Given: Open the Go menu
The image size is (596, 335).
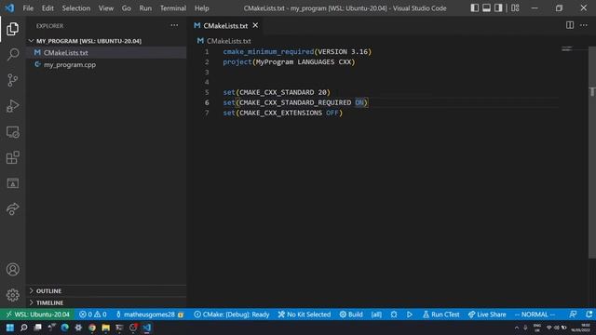Looking at the screenshot, I should [x=127, y=8].
